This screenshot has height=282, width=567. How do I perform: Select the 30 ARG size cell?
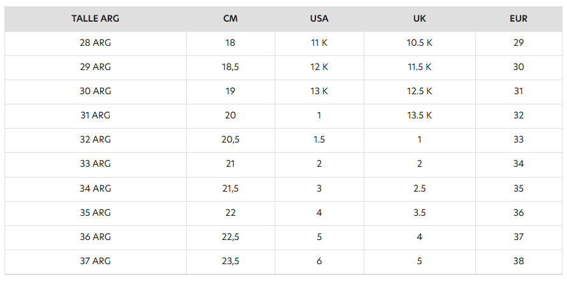coord(96,91)
